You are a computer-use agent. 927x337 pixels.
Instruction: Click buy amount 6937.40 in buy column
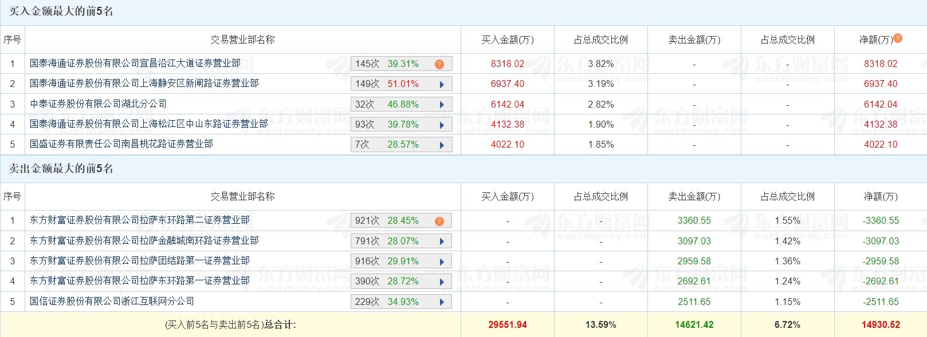508,84
